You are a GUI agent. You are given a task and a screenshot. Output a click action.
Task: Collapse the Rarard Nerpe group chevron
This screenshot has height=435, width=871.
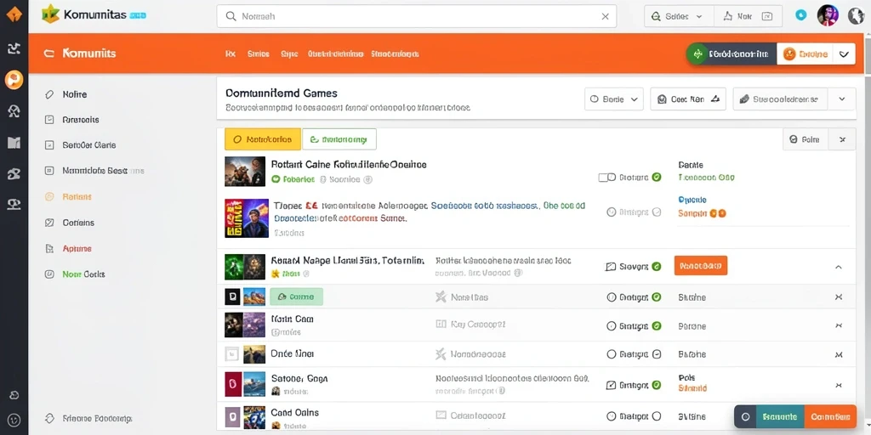(x=839, y=267)
